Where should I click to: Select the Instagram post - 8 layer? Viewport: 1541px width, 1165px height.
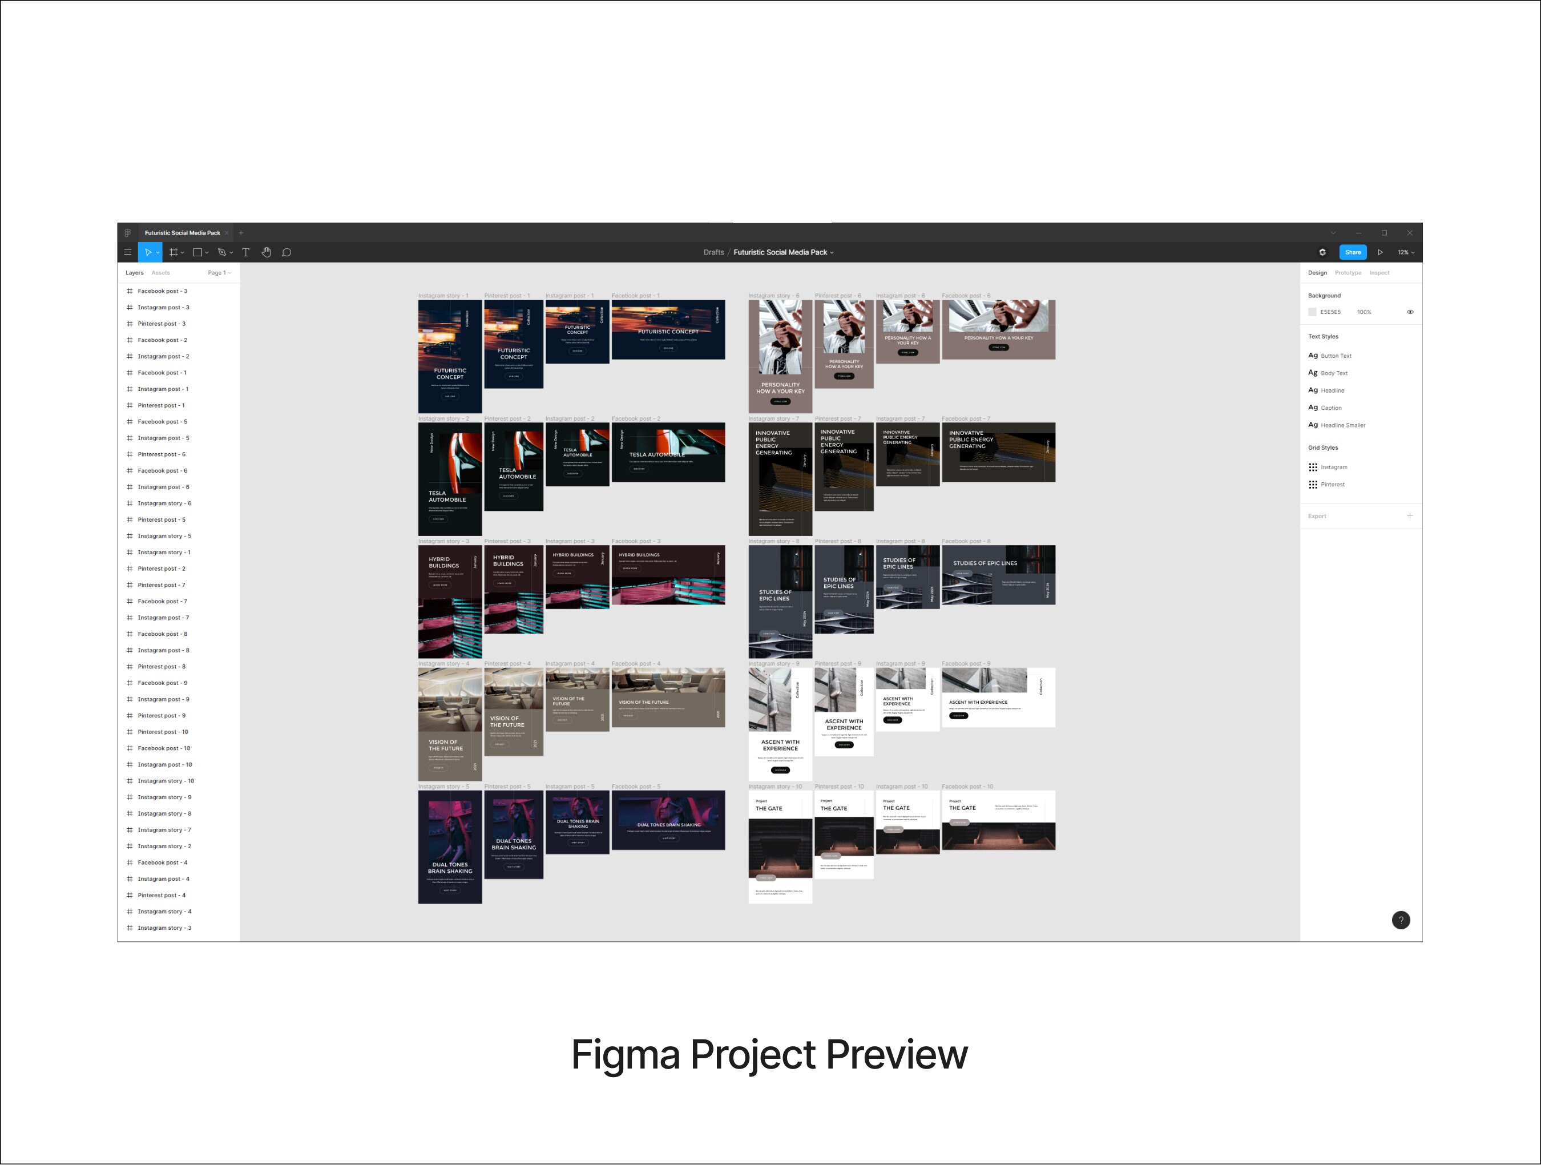pos(179,650)
